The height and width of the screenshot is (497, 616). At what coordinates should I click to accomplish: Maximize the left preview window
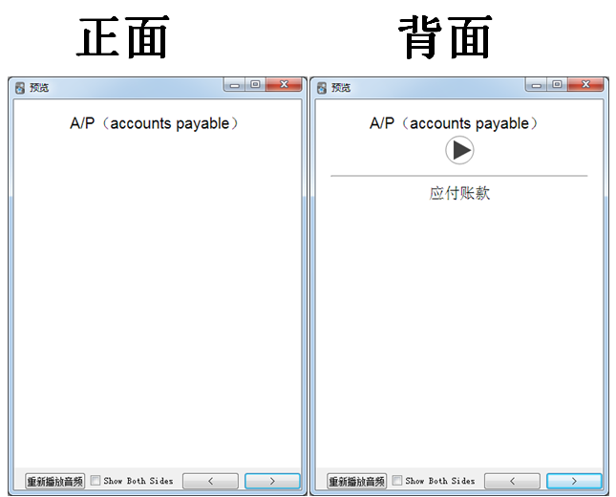[x=255, y=84]
